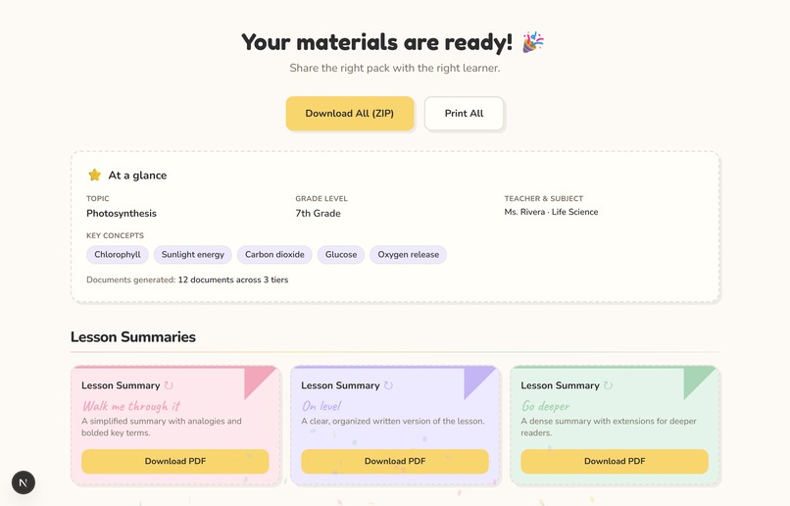Regenerate the Go deeper lesson summary

pyautogui.click(x=608, y=385)
